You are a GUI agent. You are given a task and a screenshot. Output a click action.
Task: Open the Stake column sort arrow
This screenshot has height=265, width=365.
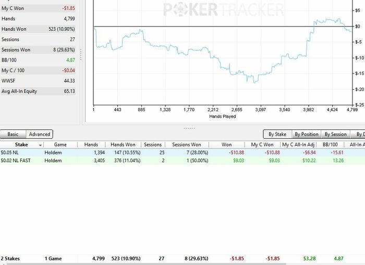tap(40, 145)
